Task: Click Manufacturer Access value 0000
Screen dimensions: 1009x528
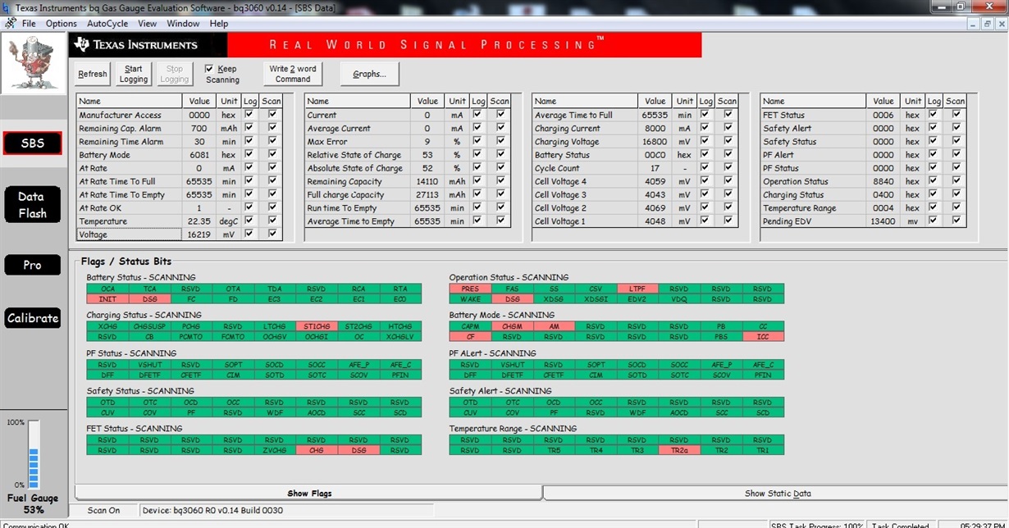Action: point(199,115)
